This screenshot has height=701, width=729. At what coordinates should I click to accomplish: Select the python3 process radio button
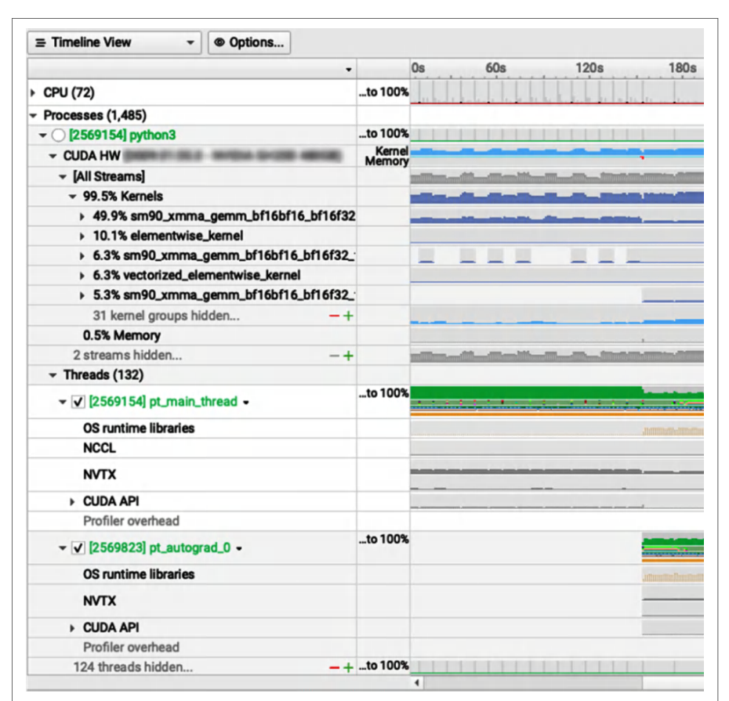[x=58, y=136]
